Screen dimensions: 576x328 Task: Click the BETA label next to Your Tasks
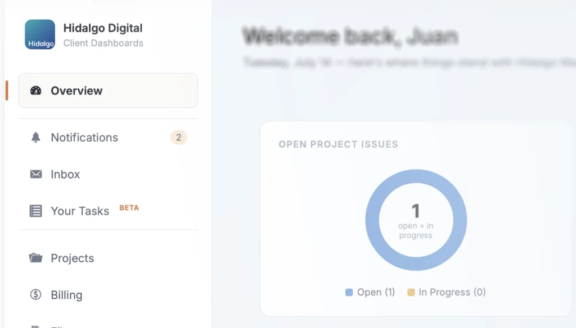[x=129, y=208]
